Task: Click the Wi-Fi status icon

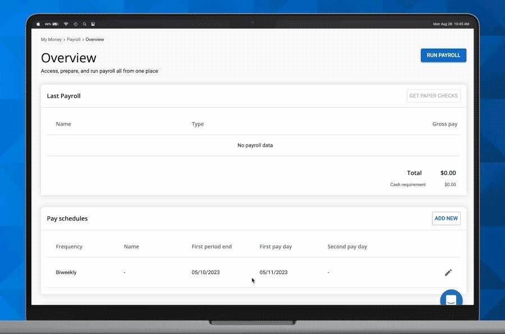Action: coord(66,24)
